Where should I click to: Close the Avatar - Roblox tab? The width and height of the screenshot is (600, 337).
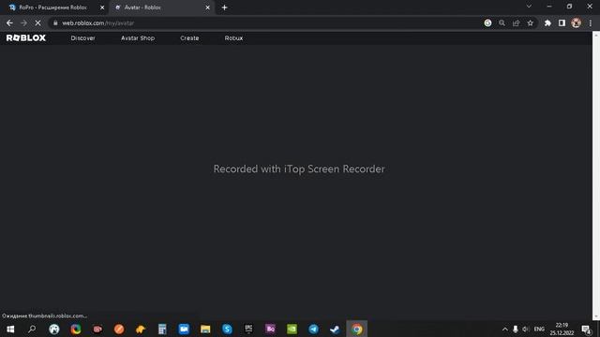[x=207, y=7]
